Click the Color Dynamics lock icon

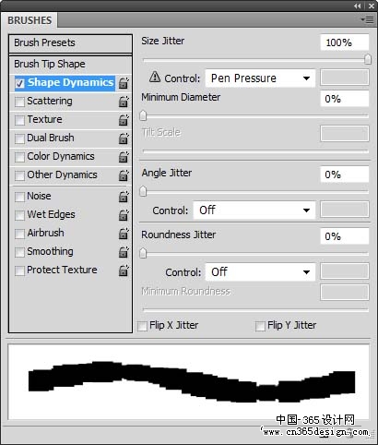[x=124, y=157]
